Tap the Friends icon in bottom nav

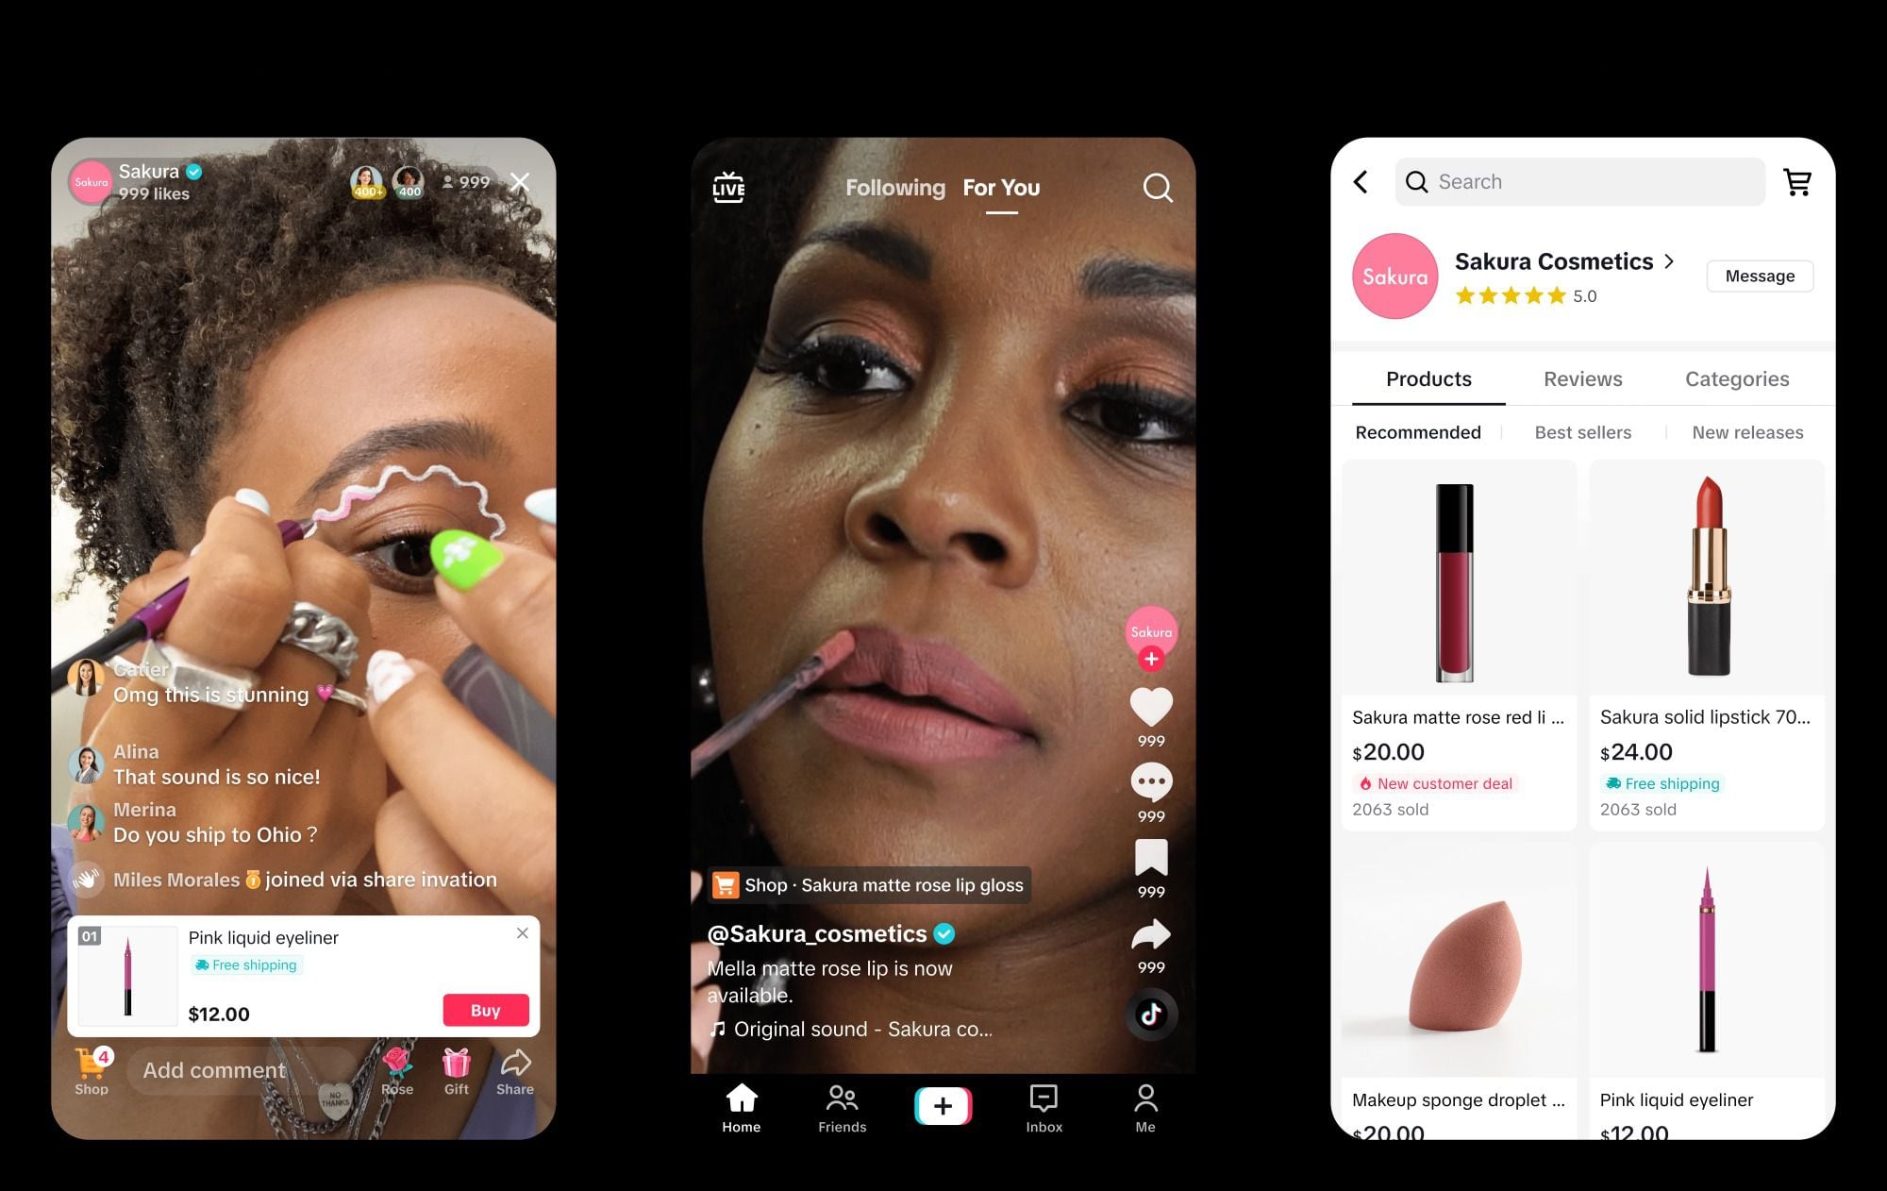click(841, 1106)
